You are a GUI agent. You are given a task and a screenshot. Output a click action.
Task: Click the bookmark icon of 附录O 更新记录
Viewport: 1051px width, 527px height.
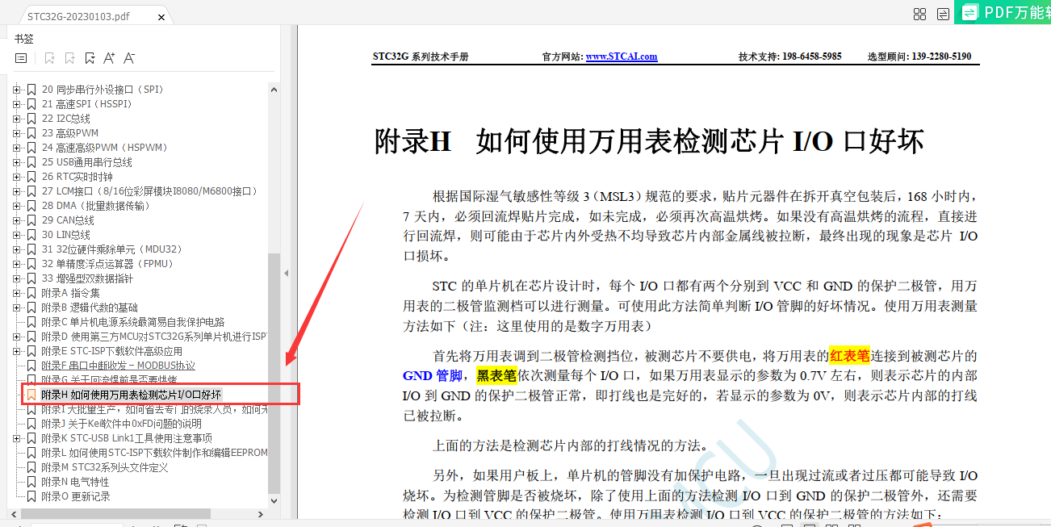[31, 496]
